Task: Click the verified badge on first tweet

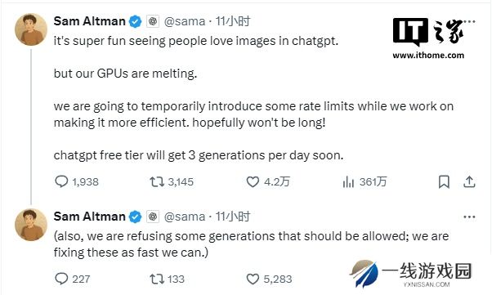Action: coord(135,21)
